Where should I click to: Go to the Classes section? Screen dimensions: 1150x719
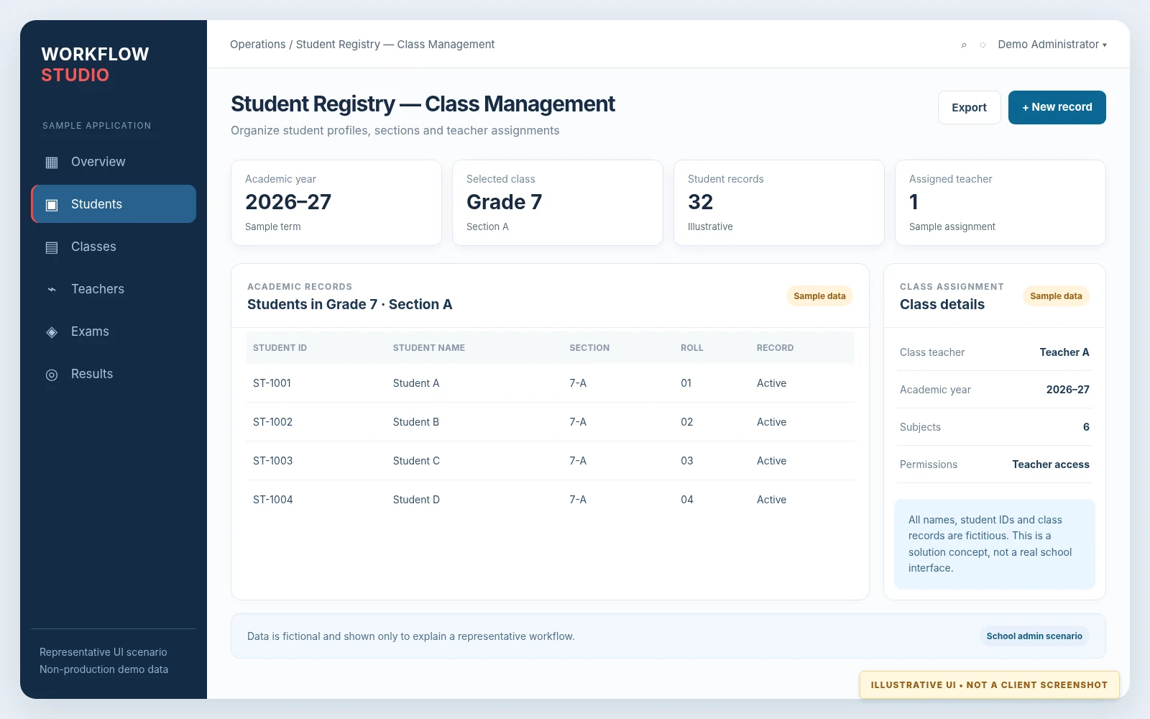(114, 247)
